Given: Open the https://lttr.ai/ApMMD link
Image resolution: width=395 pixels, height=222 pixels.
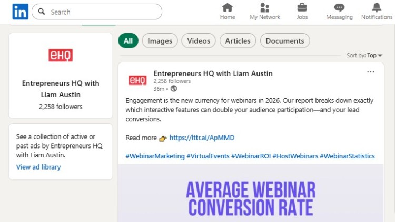Looking at the screenshot, I should pyautogui.click(x=202, y=138).
